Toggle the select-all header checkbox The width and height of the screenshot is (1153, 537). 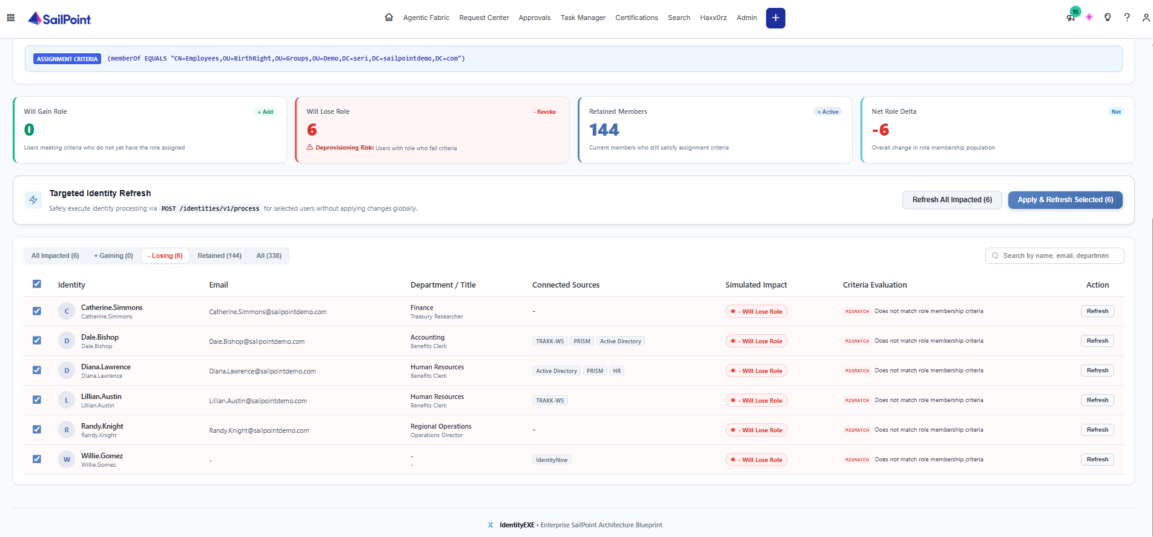37,284
